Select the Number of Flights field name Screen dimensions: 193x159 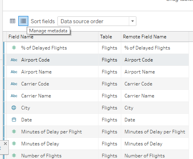point(41,156)
